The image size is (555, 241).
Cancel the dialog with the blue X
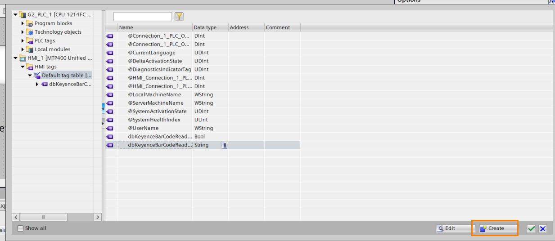coord(543,228)
